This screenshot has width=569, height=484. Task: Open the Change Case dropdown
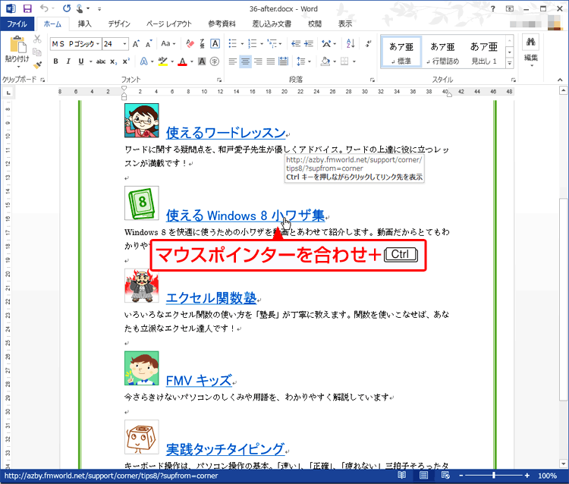coord(168,44)
